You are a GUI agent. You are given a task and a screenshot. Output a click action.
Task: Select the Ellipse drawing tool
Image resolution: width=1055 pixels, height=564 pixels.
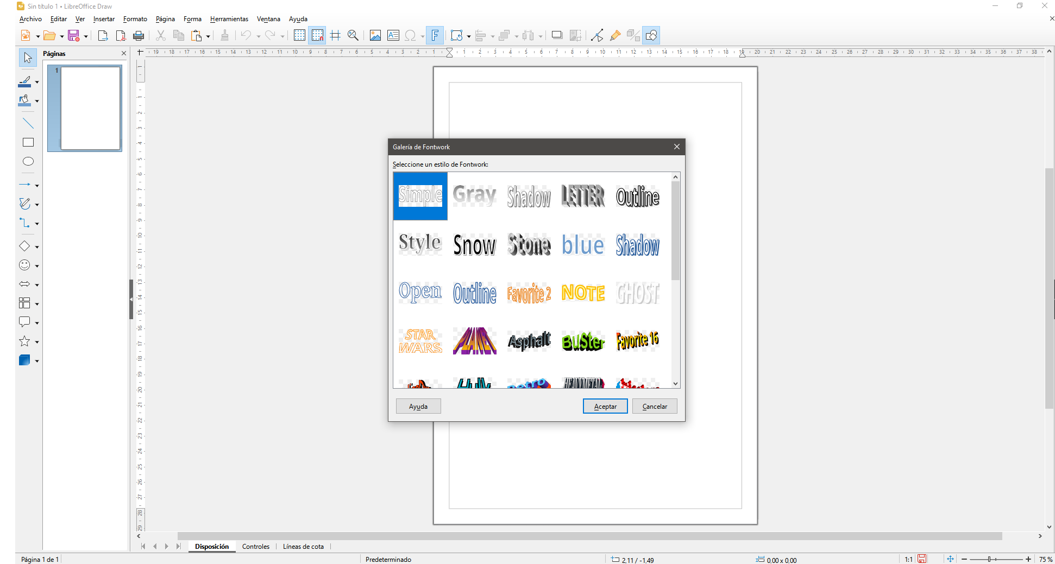28,161
